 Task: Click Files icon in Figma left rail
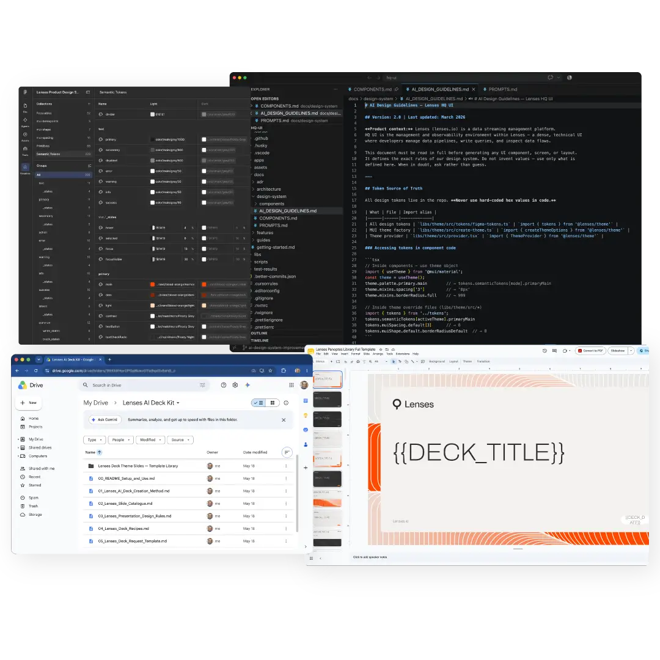(x=25, y=107)
